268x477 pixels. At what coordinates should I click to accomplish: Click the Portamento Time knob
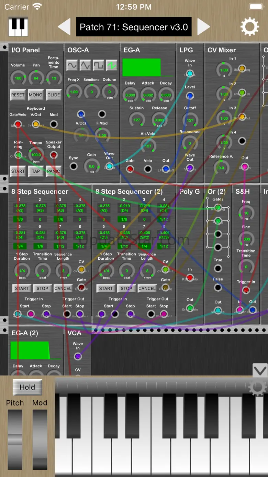pyautogui.click(x=54, y=78)
